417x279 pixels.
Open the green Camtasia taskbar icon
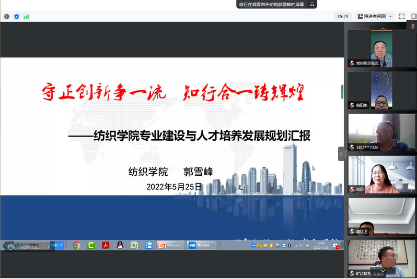click(91, 245)
